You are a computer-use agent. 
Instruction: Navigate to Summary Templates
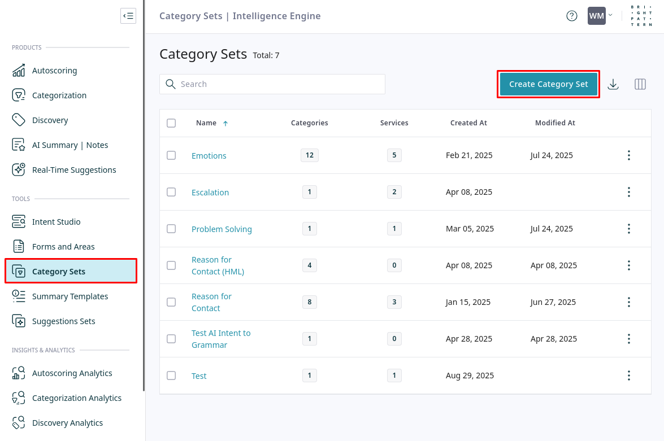click(70, 296)
